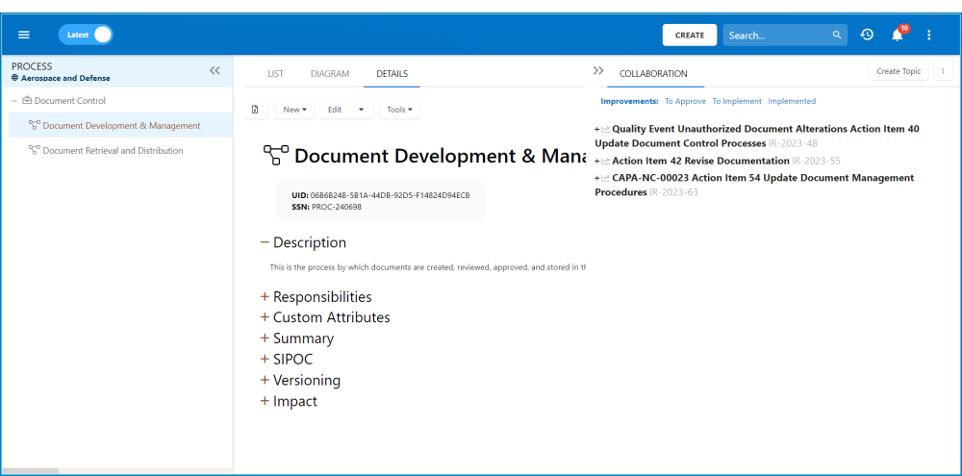Select the COLLABORATION tab

coord(653,74)
